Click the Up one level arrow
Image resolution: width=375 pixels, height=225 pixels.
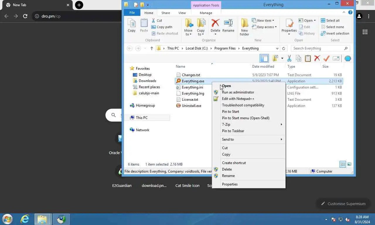151,48
